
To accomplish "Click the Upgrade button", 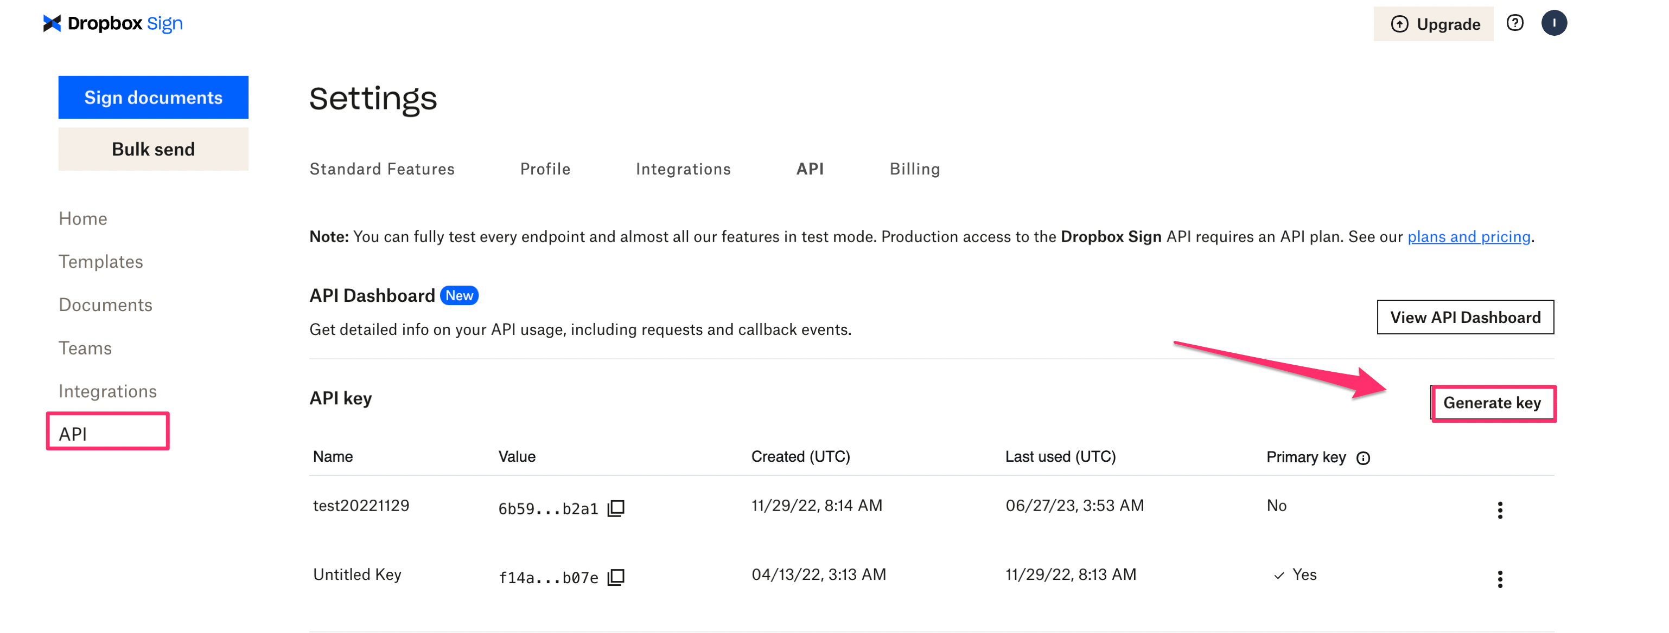I will pos(1433,24).
